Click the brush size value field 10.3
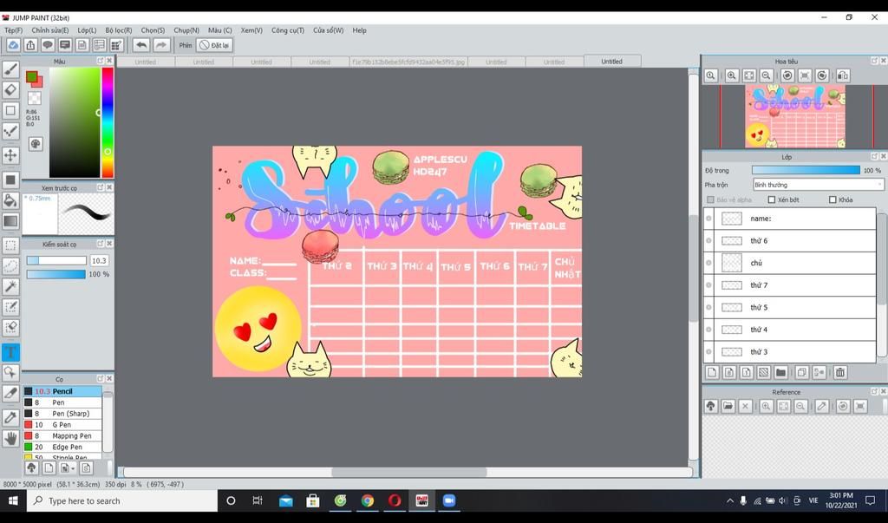The height and width of the screenshot is (523, 888). [x=99, y=261]
